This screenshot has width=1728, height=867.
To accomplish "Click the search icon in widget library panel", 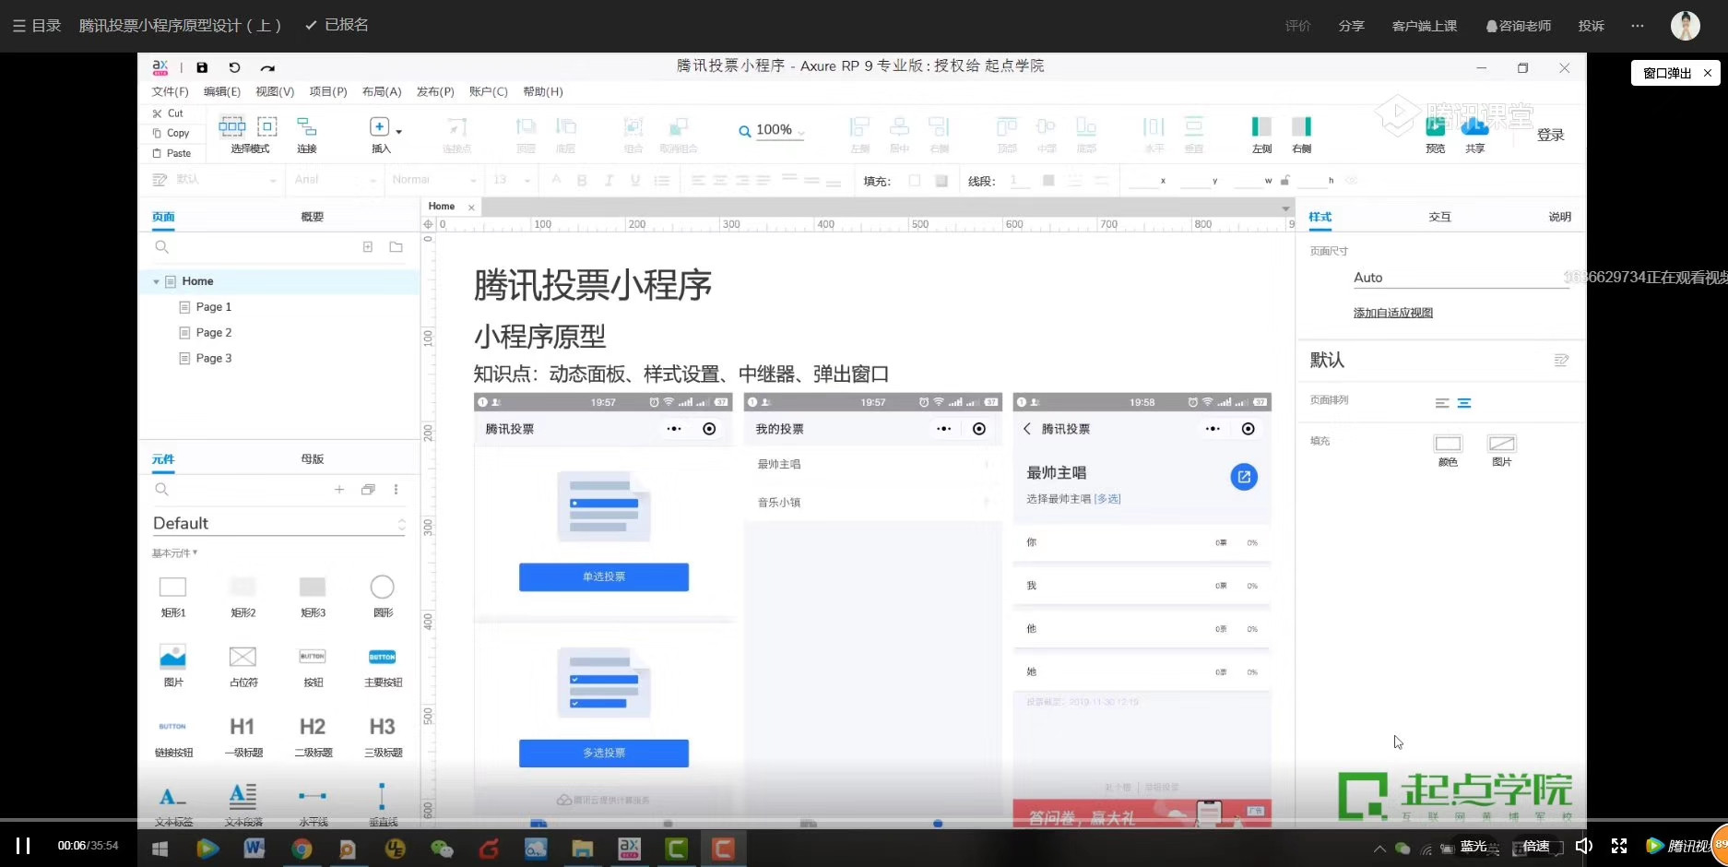I will (x=162, y=490).
